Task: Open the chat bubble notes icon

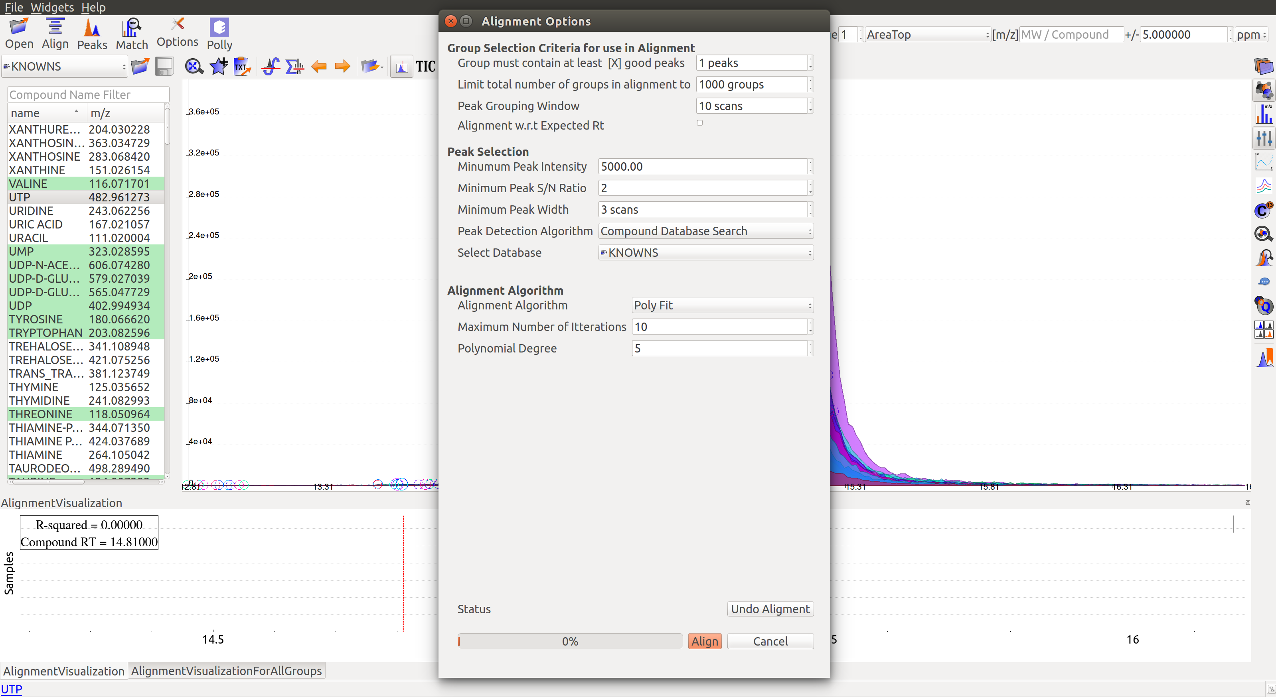Action: [1264, 282]
